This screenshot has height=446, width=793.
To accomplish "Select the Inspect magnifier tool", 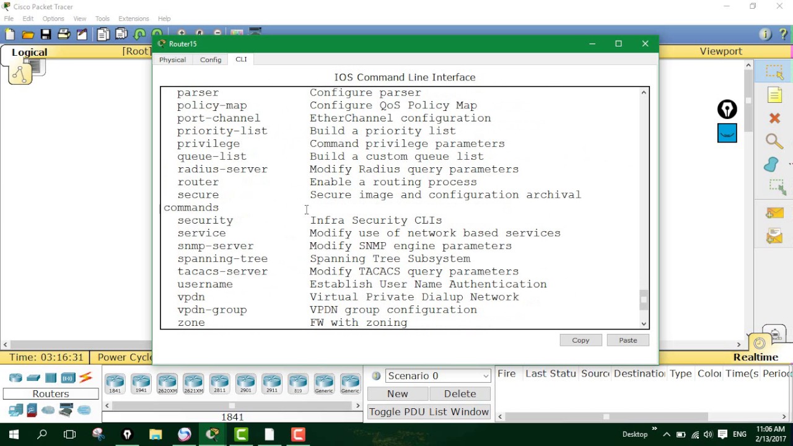I will click(x=774, y=141).
